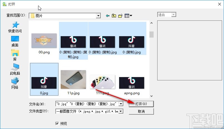Click the 取消 button

click(x=141, y=111)
